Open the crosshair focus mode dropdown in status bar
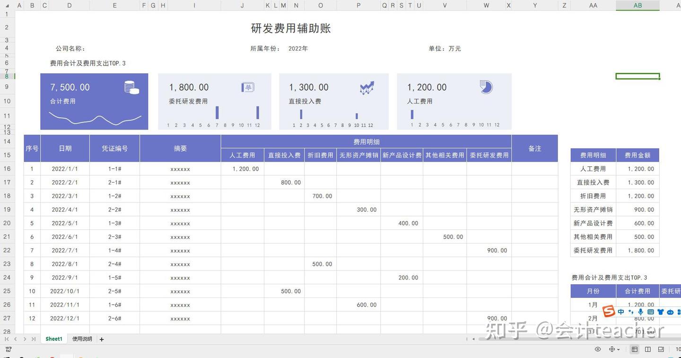Viewport: 681px width, 358px height. [614, 349]
